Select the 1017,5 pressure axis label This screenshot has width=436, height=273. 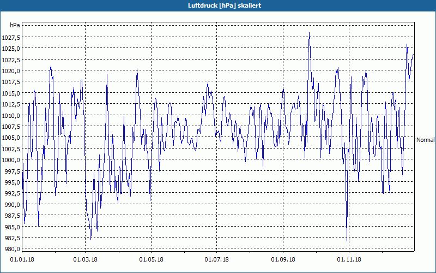tap(11, 82)
